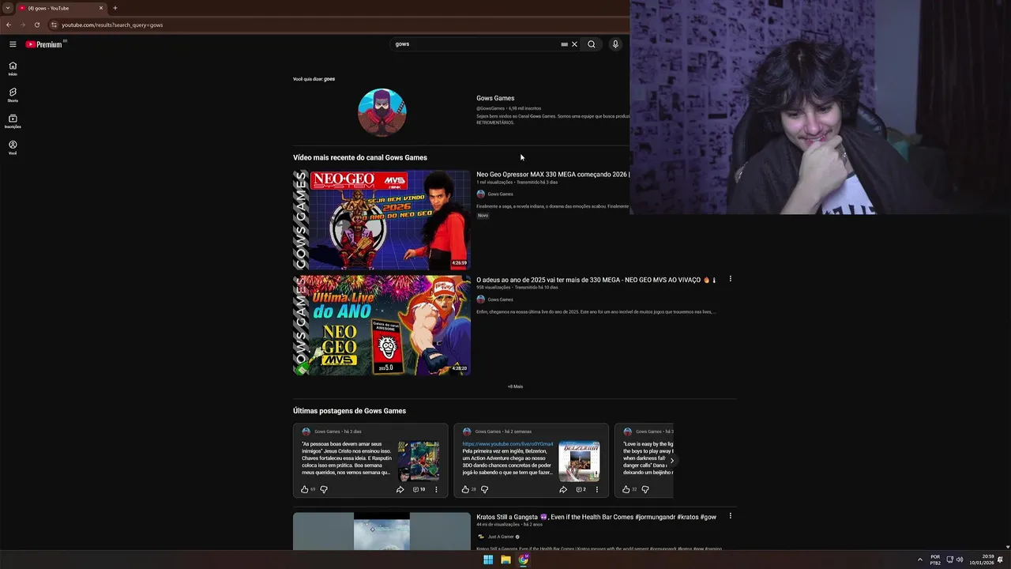Open the notifications bell in the tray
Viewport: 1011px width, 569px height.
[x=1000, y=560]
